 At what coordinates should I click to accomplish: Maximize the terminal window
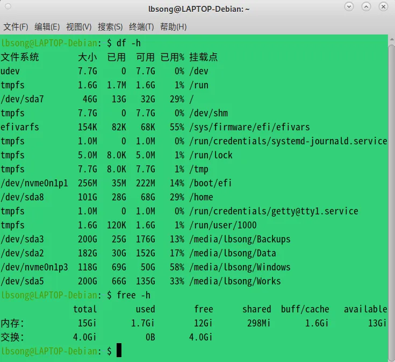(366, 6)
